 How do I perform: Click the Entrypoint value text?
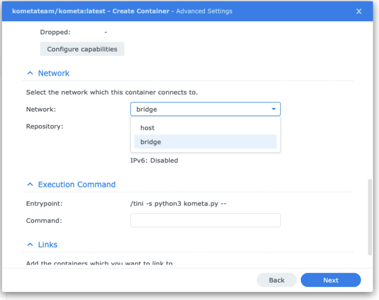[178, 204]
